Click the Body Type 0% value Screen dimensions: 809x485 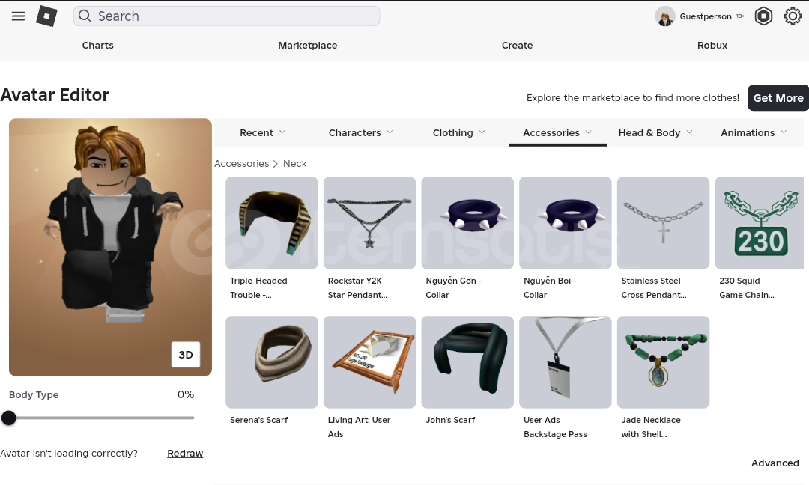click(x=186, y=394)
